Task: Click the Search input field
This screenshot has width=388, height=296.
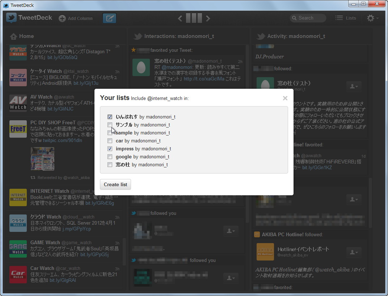Action: coord(308,18)
